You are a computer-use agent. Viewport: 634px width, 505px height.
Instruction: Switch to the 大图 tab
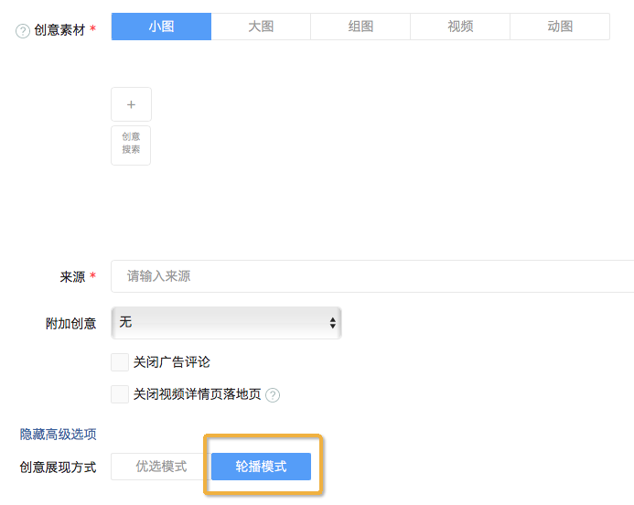pos(261,27)
